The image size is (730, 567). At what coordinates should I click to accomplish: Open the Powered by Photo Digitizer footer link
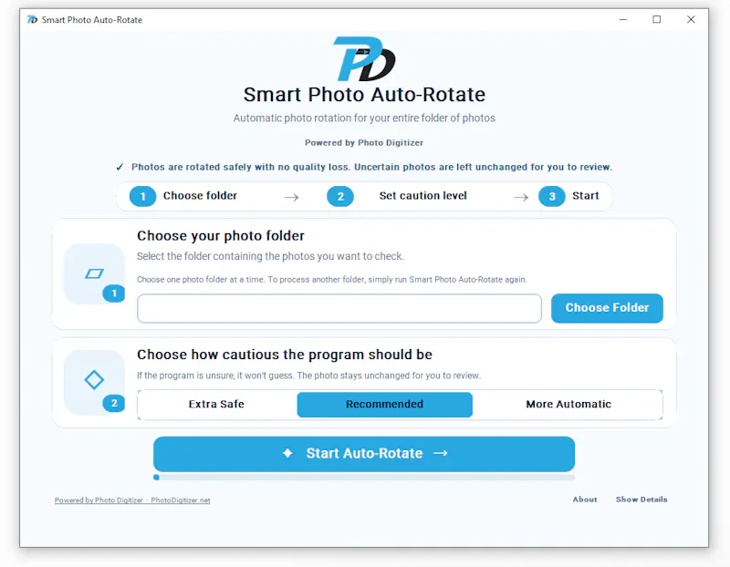[x=132, y=500]
